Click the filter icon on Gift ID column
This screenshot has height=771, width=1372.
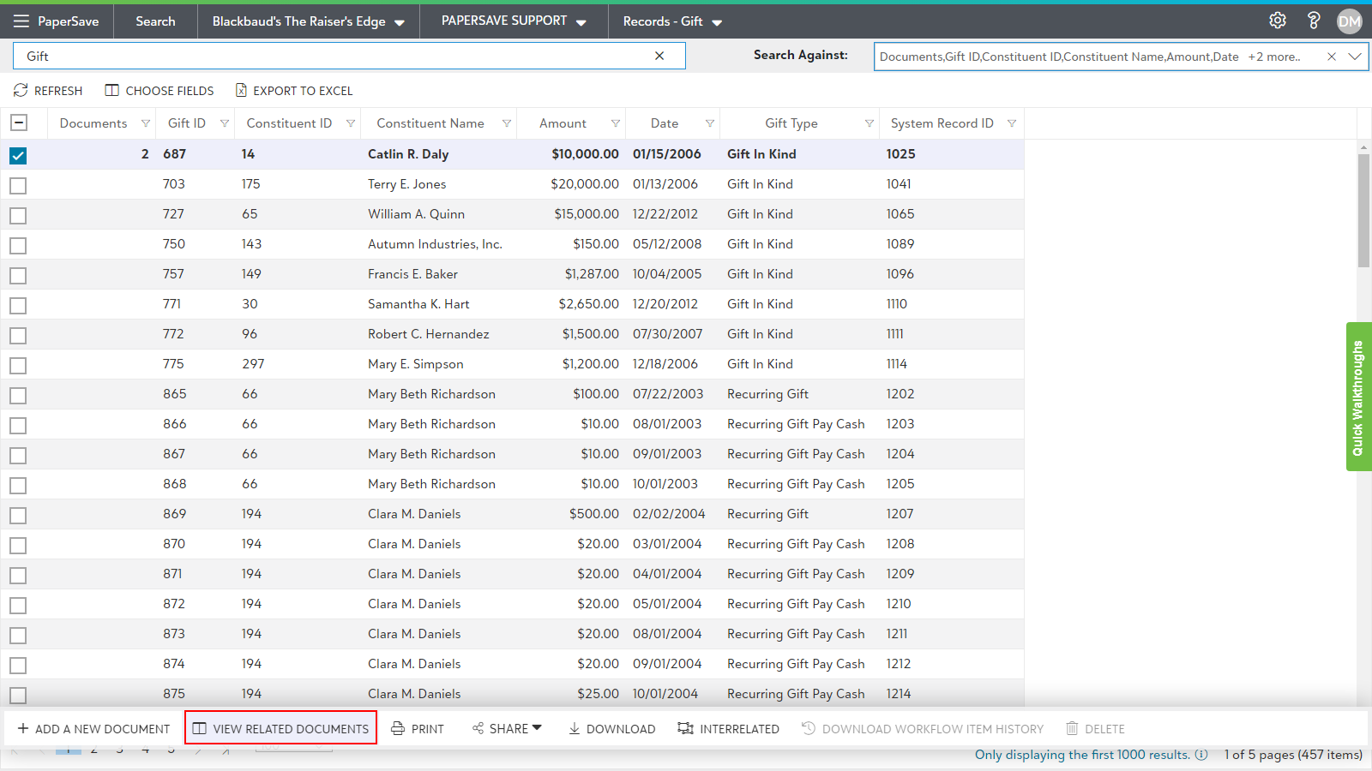tap(225, 123)
